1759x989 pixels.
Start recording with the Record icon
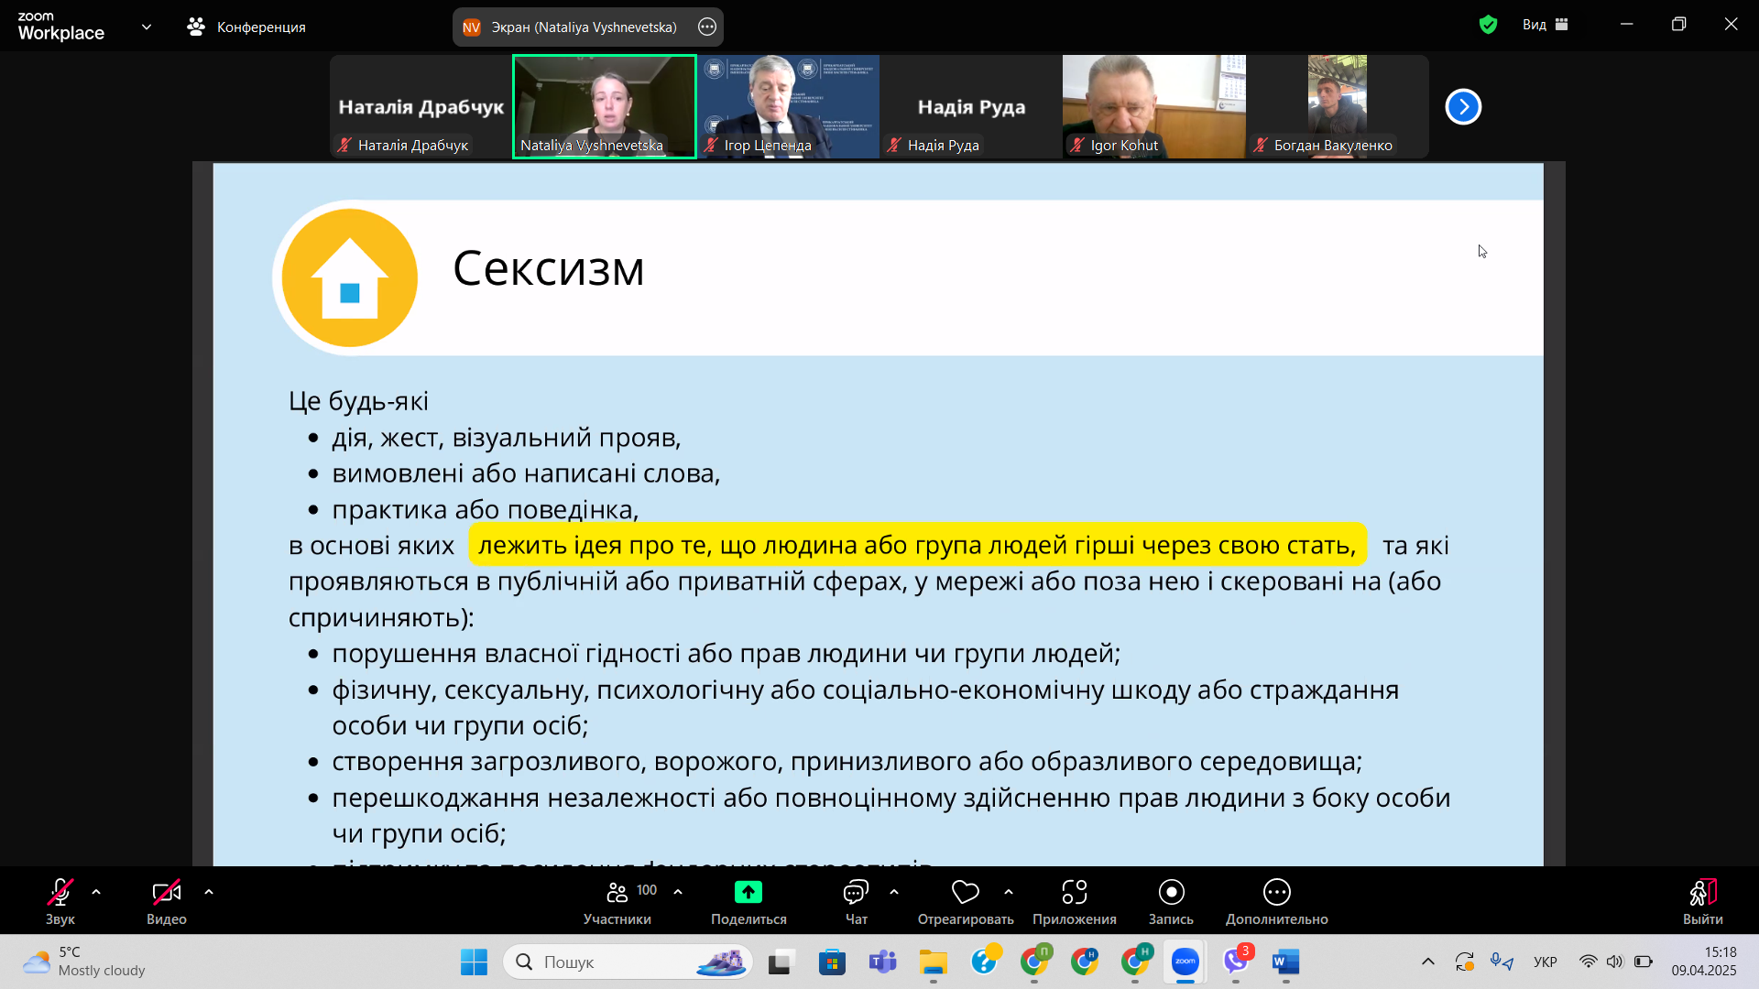click(1171, 892)
